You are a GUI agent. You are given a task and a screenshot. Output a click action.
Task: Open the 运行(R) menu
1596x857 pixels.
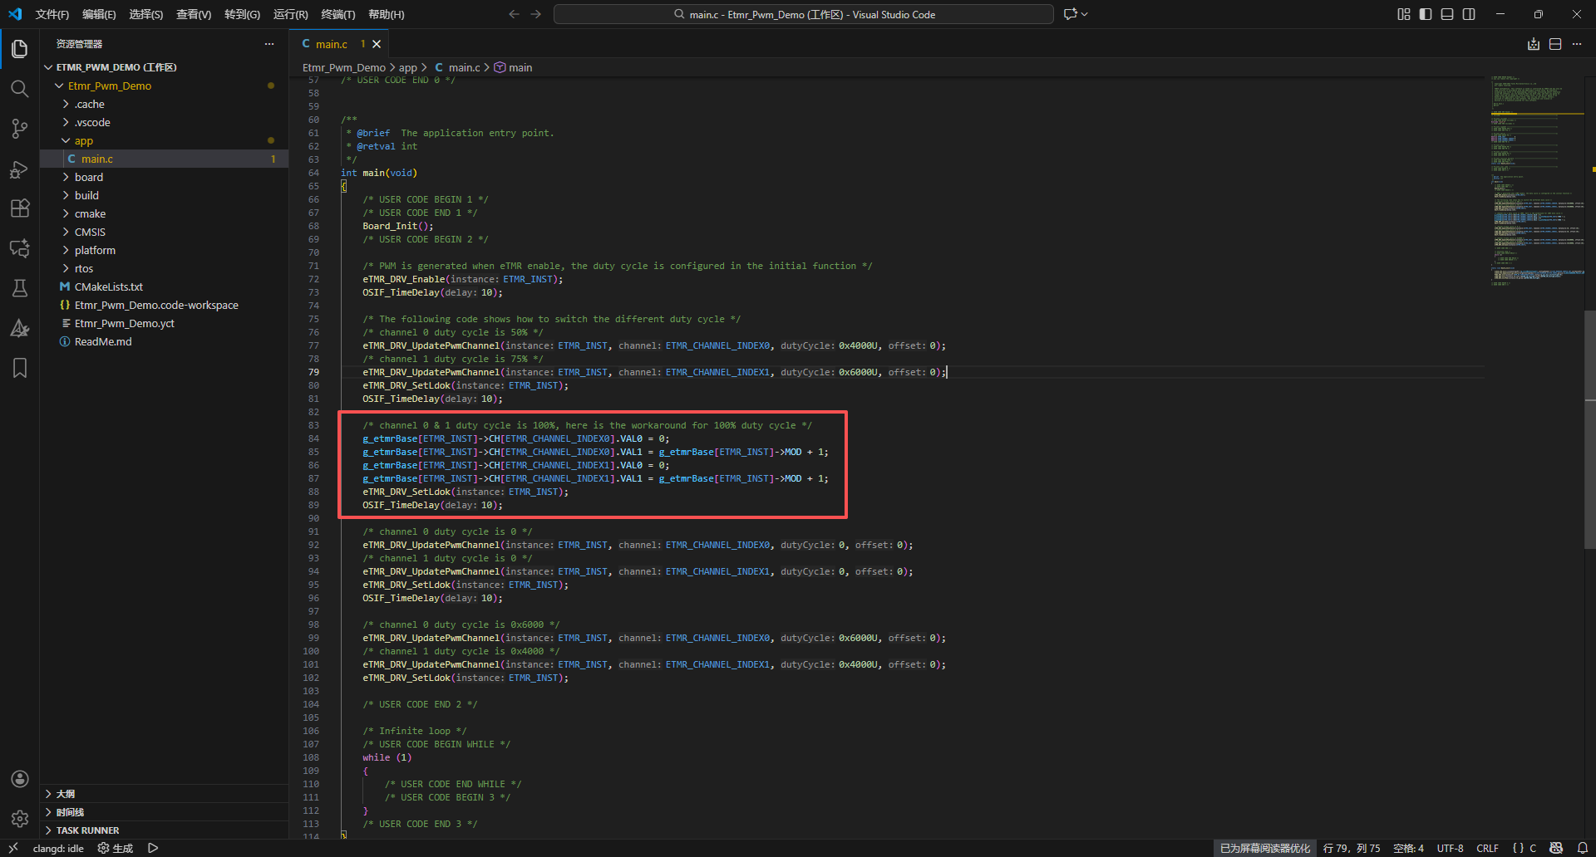click(x=290, y=14)
